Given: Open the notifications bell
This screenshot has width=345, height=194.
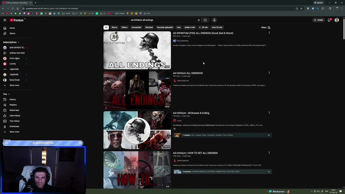Looking at the screenshot, I should pyautogui.click(x=329, y=20).
